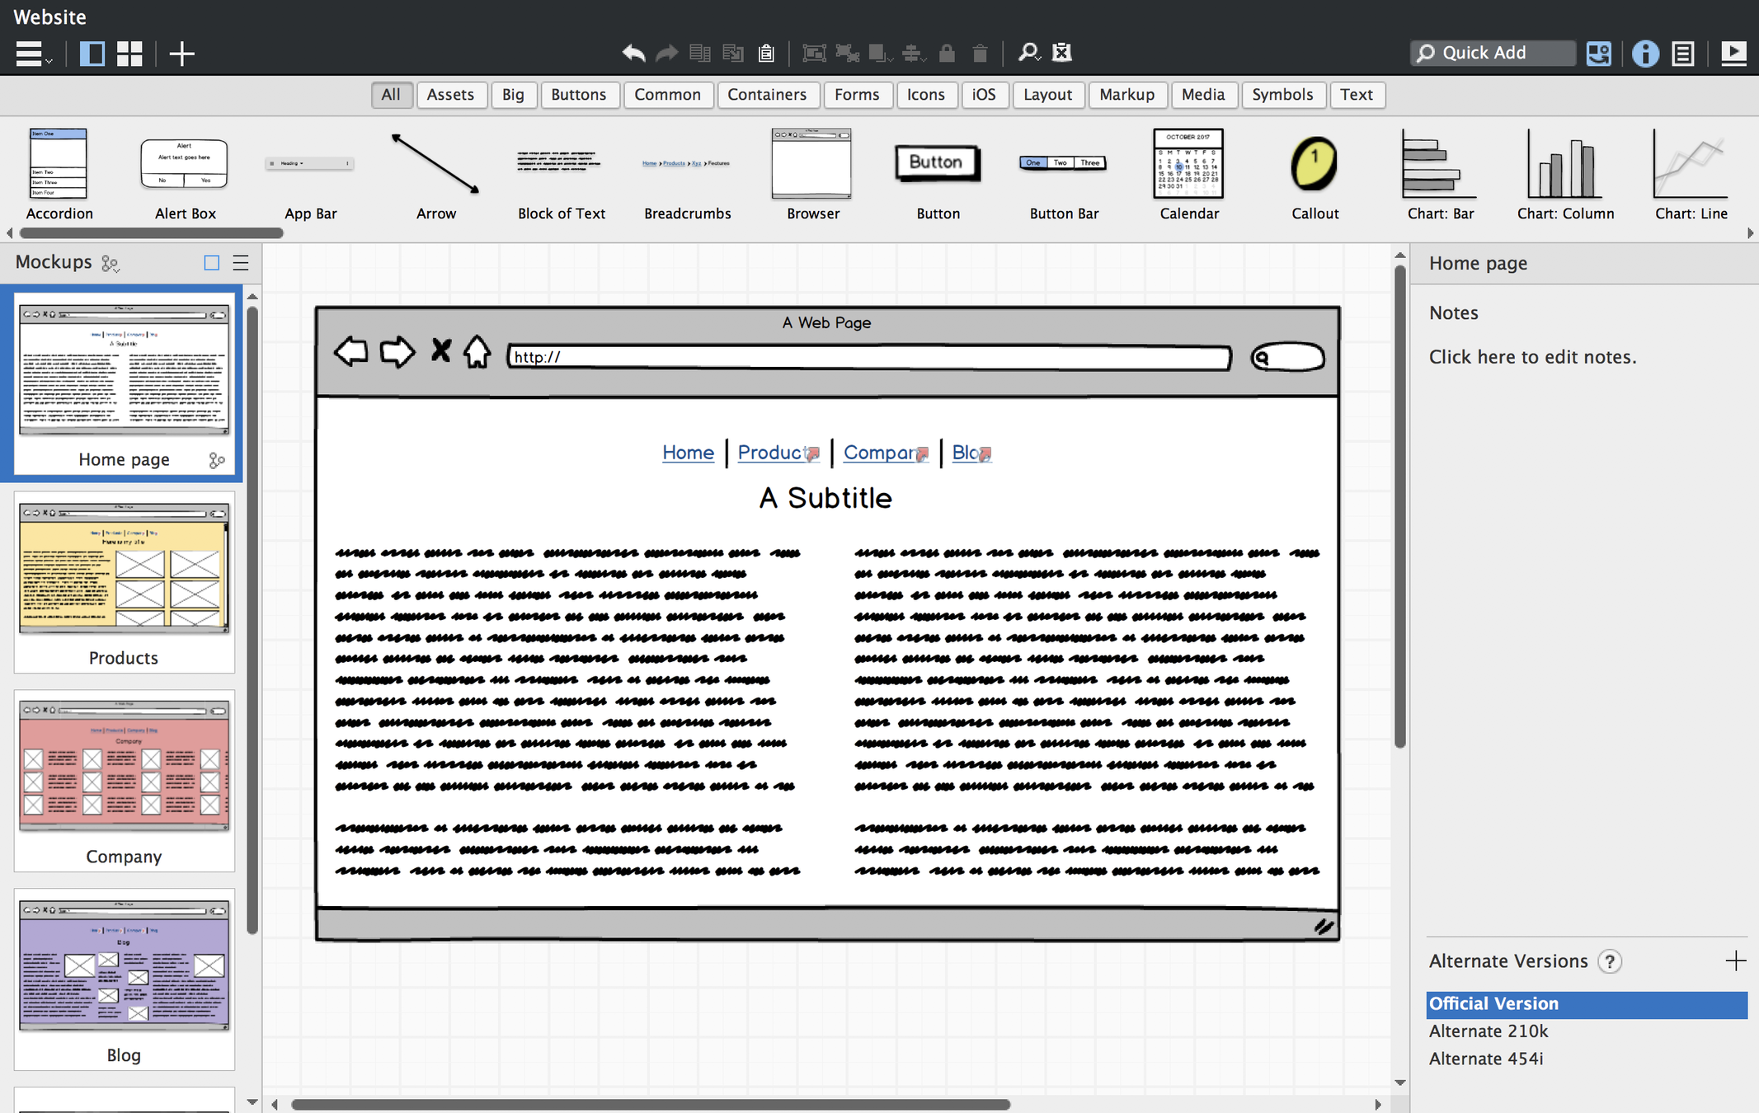Viewport: 1759px width, 1113px height.
Task: Open the zoom magnifier dropdown
Action: tap(1028, 54)
